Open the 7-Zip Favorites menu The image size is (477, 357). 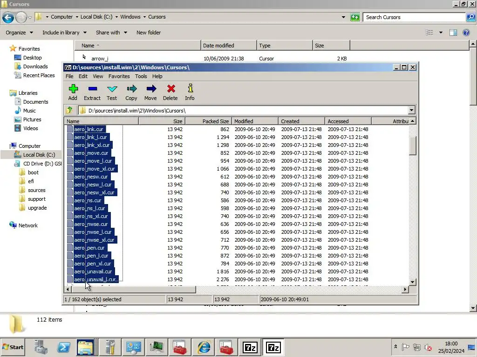click(119, 76)
